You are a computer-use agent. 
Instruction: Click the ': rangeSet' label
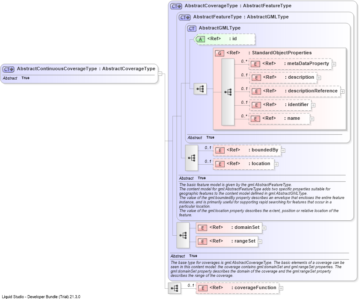243,241
